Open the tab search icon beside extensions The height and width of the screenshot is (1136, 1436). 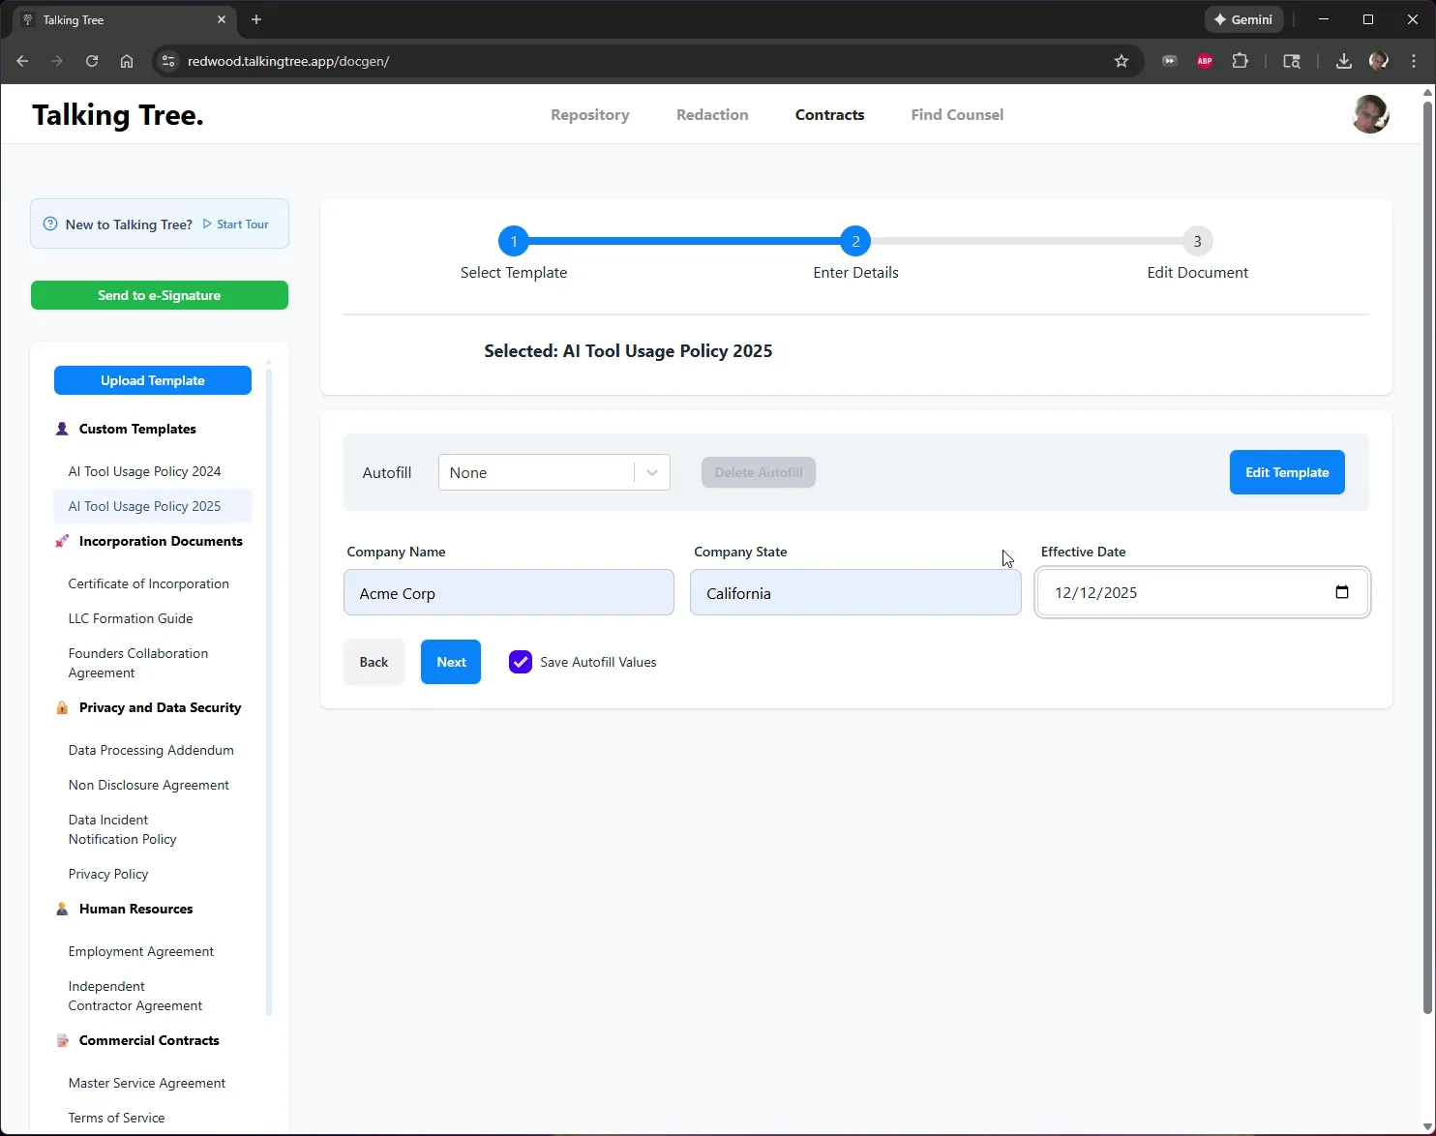pyautogui.click(x=1292, y=61)
